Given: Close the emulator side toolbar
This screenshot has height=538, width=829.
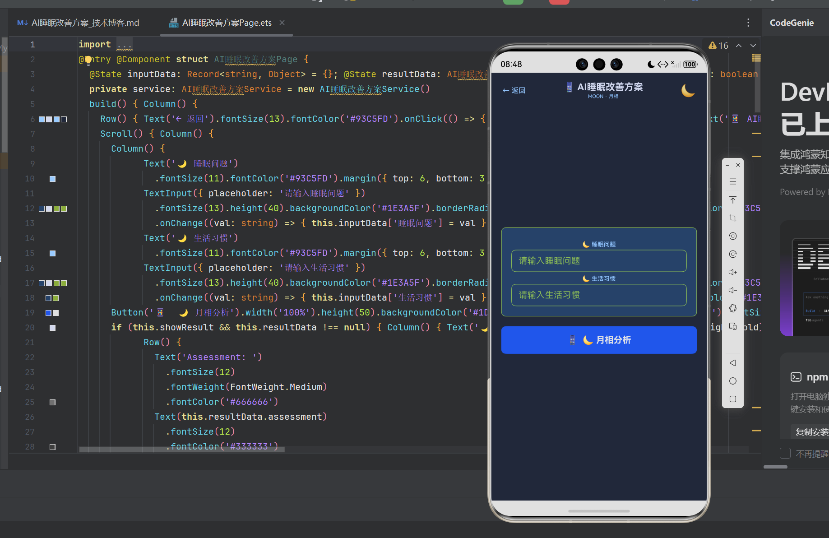Looking at the screenshot, I should click(738, 165).
